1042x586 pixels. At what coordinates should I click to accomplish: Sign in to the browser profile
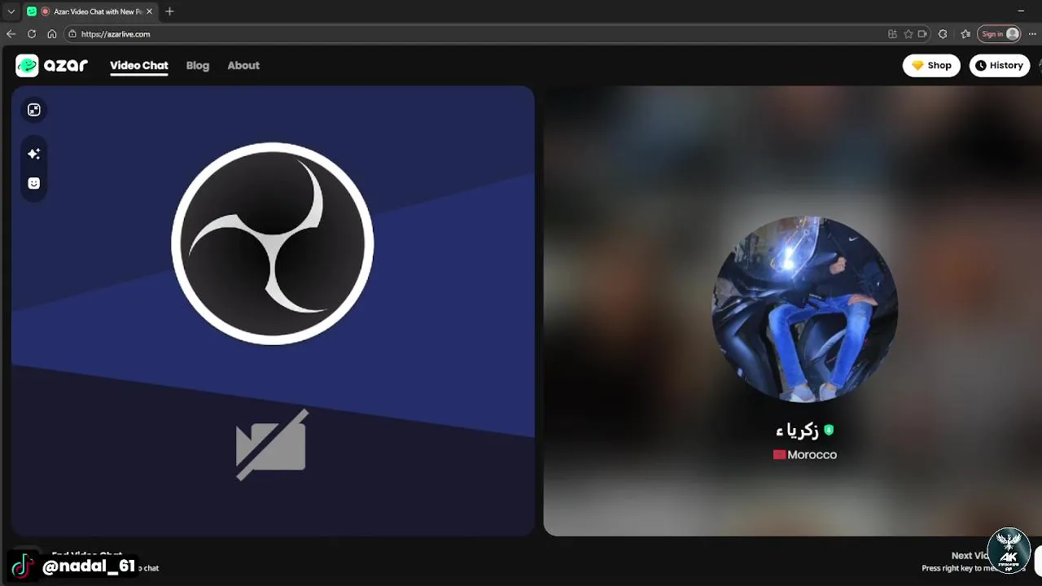[1000, 34]
